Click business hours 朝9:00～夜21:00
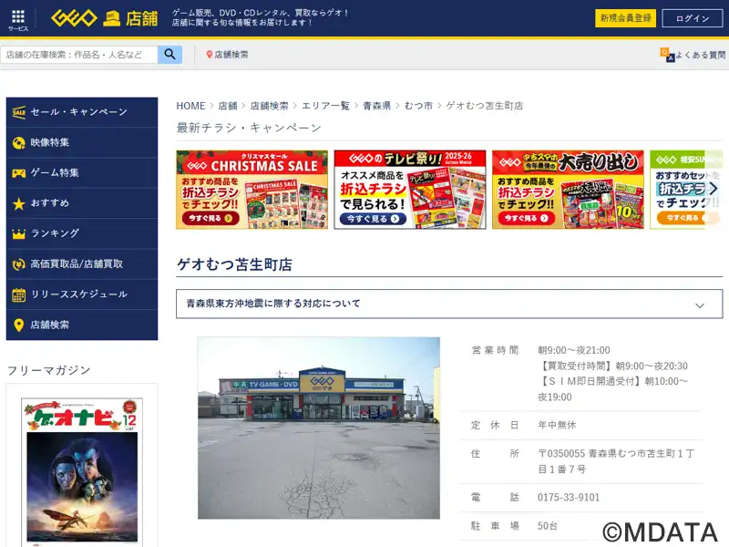Viewport: 729px width, 547px height. tap(574, 350)
